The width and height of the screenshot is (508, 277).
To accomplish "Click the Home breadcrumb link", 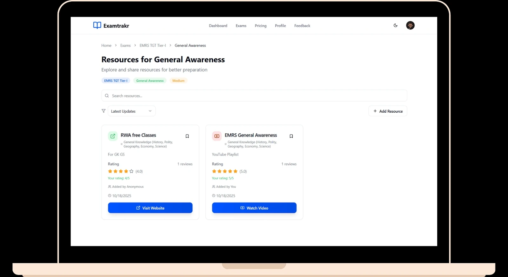I will pos(106,46).
